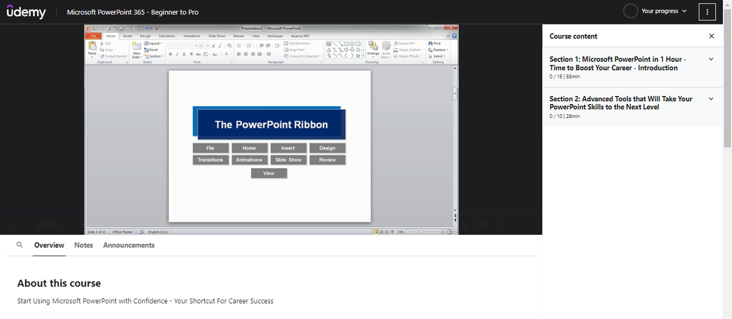
Task: Click the gray Design button on slide
Action: pos(327,148)
